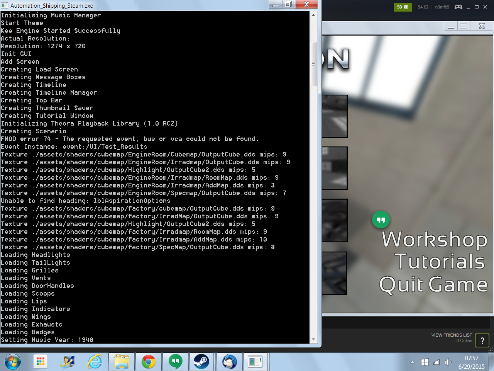Choose Quit Game in the game menu
Screen dimensions: 494x371
point(433,285)
